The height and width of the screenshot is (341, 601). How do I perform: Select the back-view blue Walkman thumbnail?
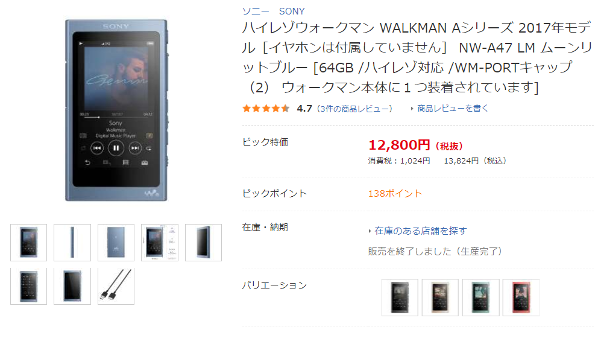point(116,243)
